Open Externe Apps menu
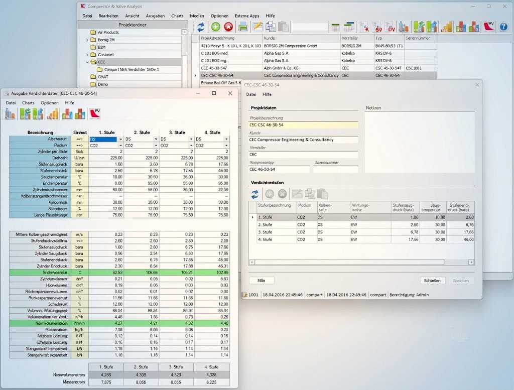Viewport: 514px width, 390px height. pos(247,16)
